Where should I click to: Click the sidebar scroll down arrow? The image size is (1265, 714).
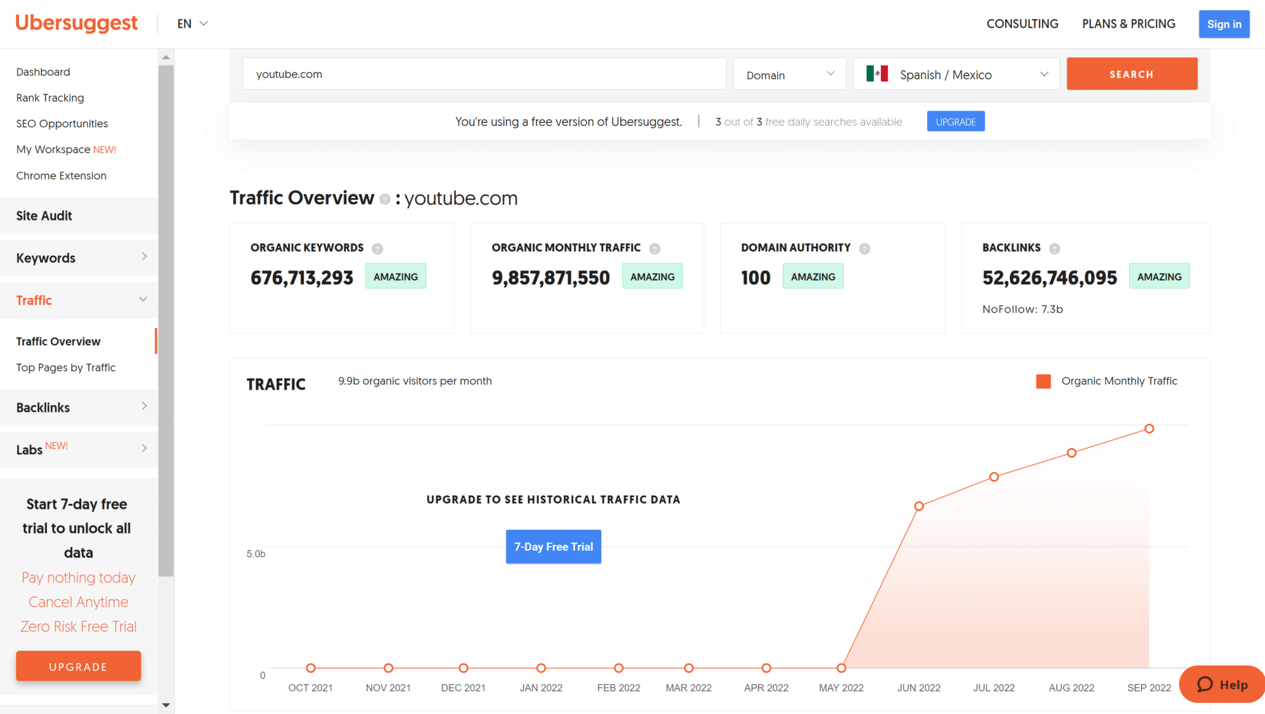166,705
